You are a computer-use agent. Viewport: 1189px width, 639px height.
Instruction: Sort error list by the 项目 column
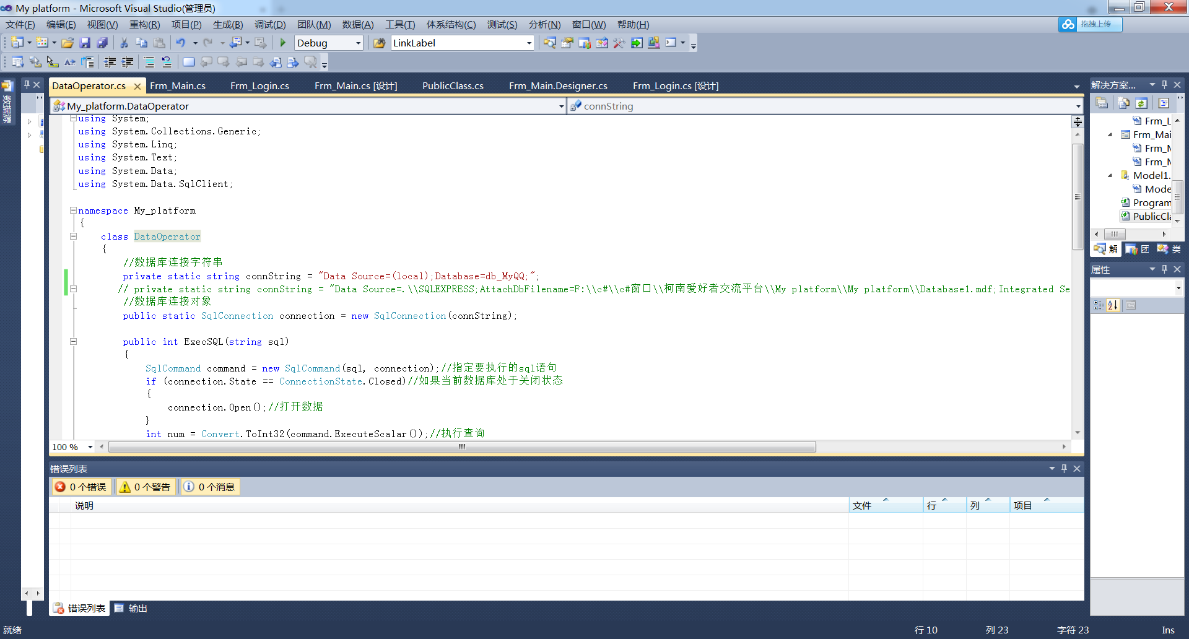tap(1047, 506)
